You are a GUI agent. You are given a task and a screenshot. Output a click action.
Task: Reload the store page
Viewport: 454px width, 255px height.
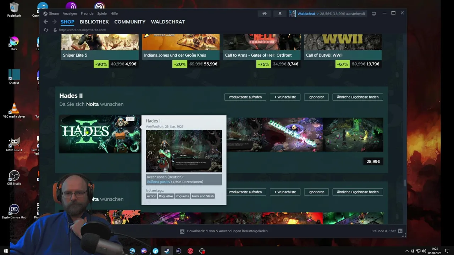click(46, 30)
